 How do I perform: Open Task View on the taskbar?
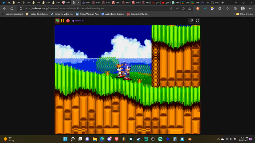tap(80, 139)
